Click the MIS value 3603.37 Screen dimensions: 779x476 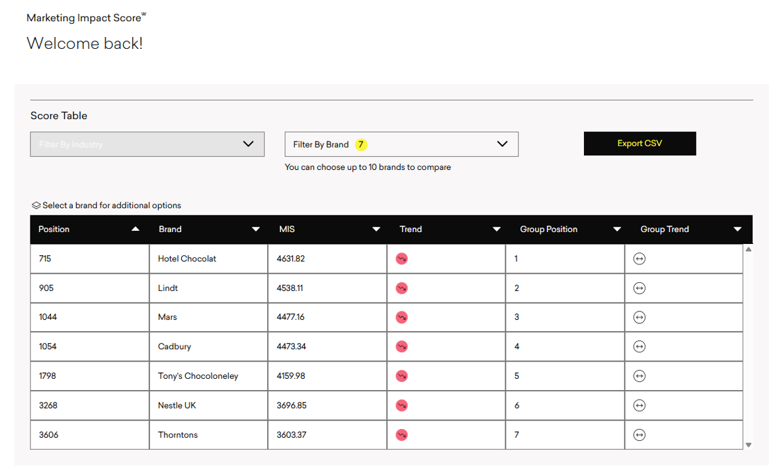click(291, 435)
